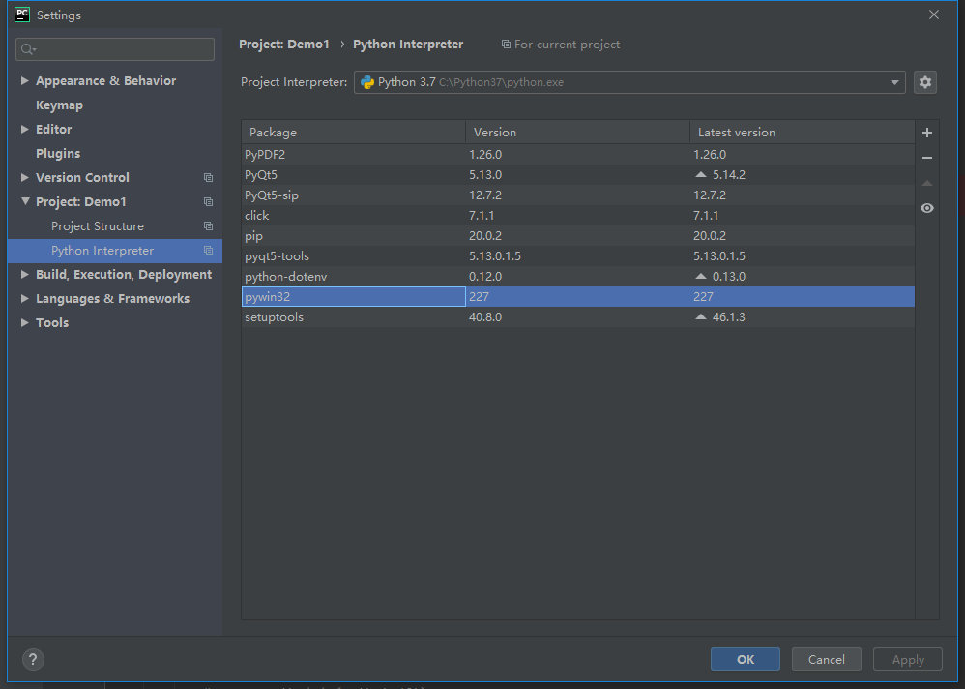The width and height of the screenshot is (965, 689).
Task: Expand Languages & Frameworks section
Action: [24, 298]
